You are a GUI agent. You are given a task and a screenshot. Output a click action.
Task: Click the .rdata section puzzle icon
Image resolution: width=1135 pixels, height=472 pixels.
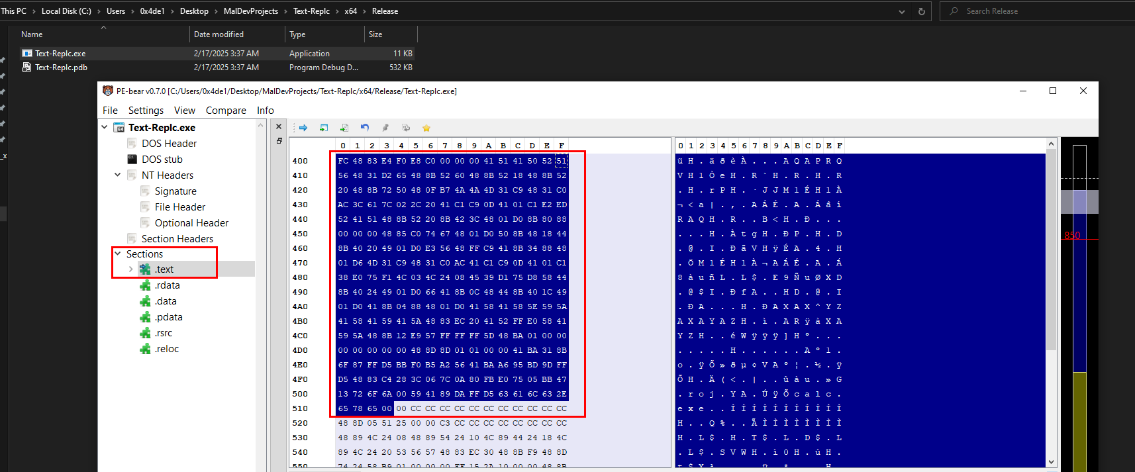pos(145,285)
